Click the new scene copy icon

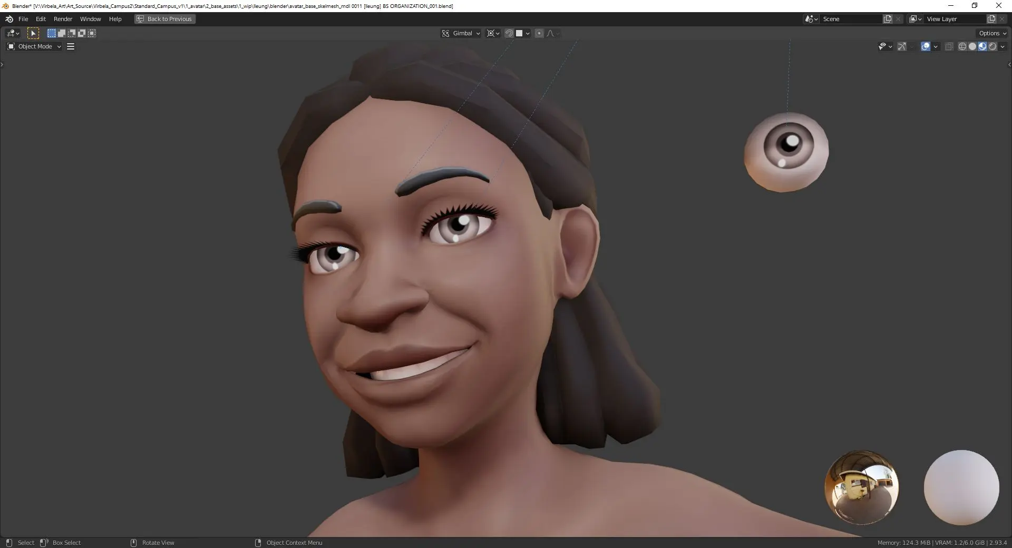[x=888, y=19]
